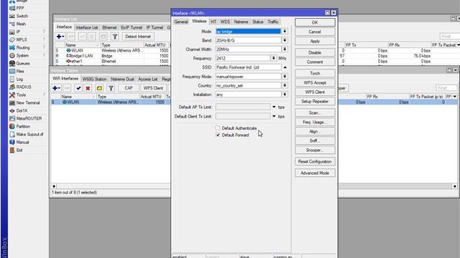This screenshot has width=460, height=258.
Task: Open the Switch menu item
Action: tap(22, 16)
